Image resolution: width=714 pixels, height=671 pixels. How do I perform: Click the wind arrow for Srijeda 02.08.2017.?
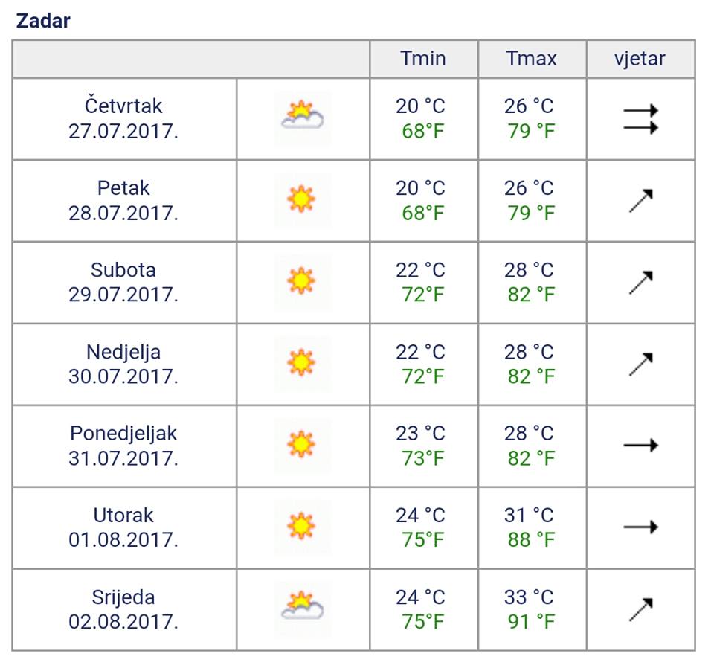[x=640, y=609]
